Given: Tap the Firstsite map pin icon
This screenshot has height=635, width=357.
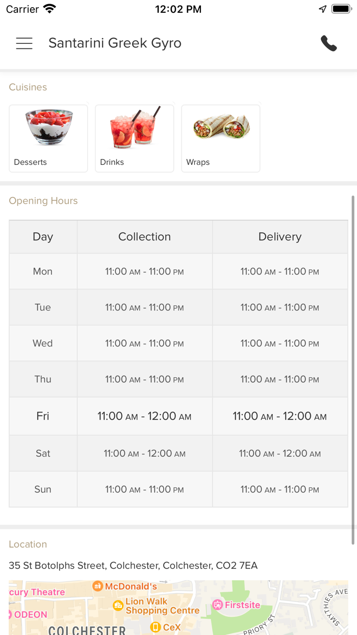Looking at the screenshot, I should pyautogui.click(x=218, y=605).
